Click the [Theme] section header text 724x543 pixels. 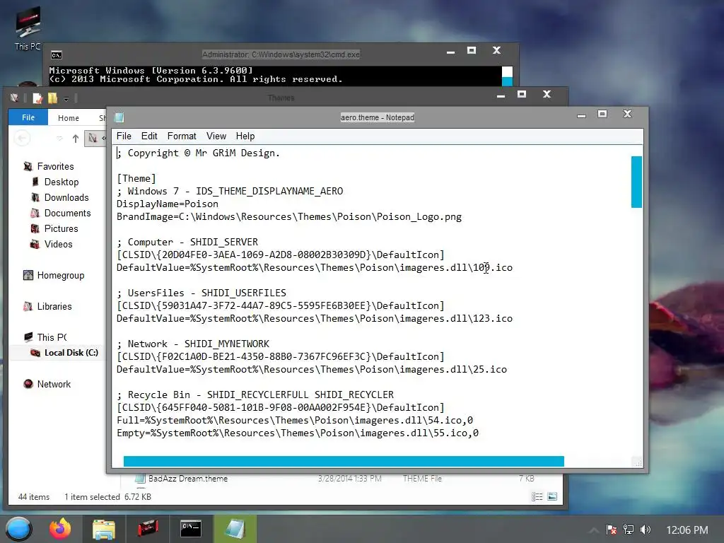coord(136,179)
